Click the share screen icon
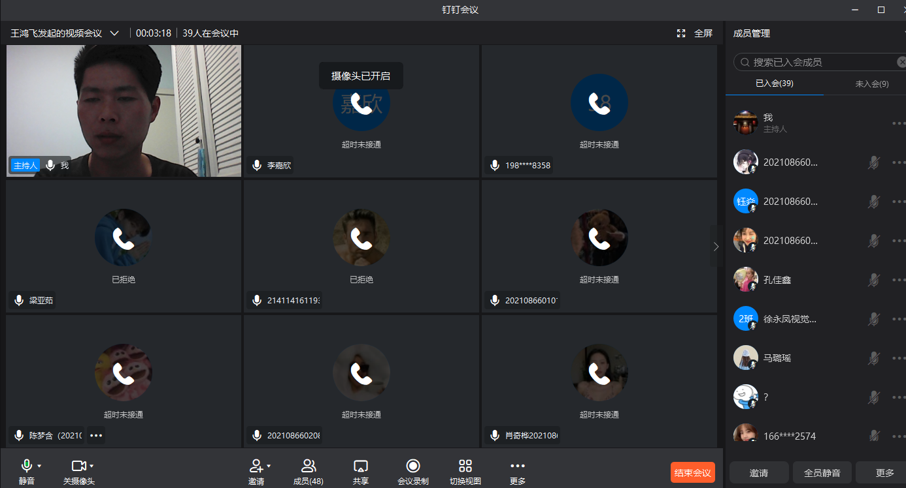 pos(360,466)
